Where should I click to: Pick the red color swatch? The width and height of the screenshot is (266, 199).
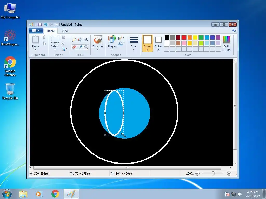(184, 38)
